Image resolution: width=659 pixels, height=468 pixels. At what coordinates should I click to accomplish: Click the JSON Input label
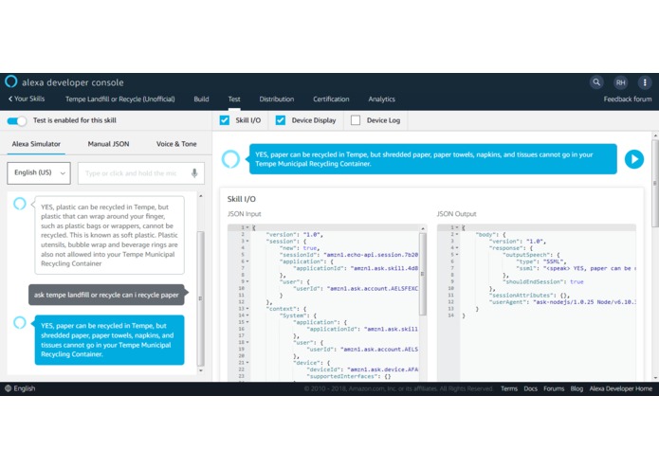click(245, 214)
